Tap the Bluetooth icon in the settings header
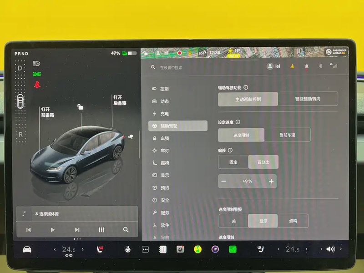The width and height of the screenshot is (364, 273). point(319,66)
